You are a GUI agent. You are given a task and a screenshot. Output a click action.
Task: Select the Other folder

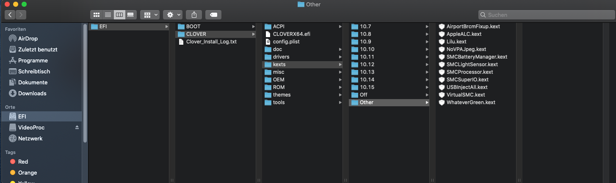[389, 102]
